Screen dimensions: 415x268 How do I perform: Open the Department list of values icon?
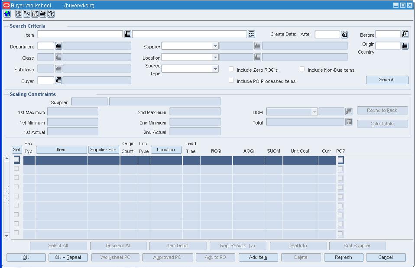(58, 46)
